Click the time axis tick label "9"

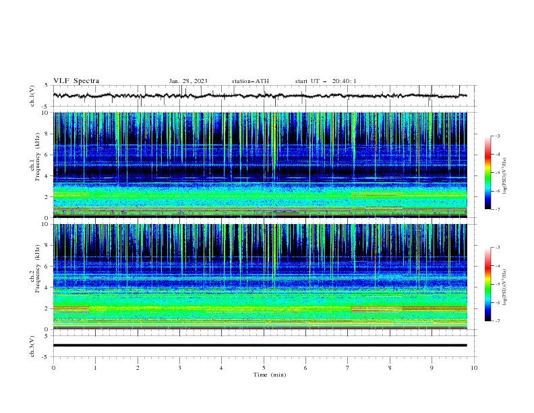click(x=432, y=368)
